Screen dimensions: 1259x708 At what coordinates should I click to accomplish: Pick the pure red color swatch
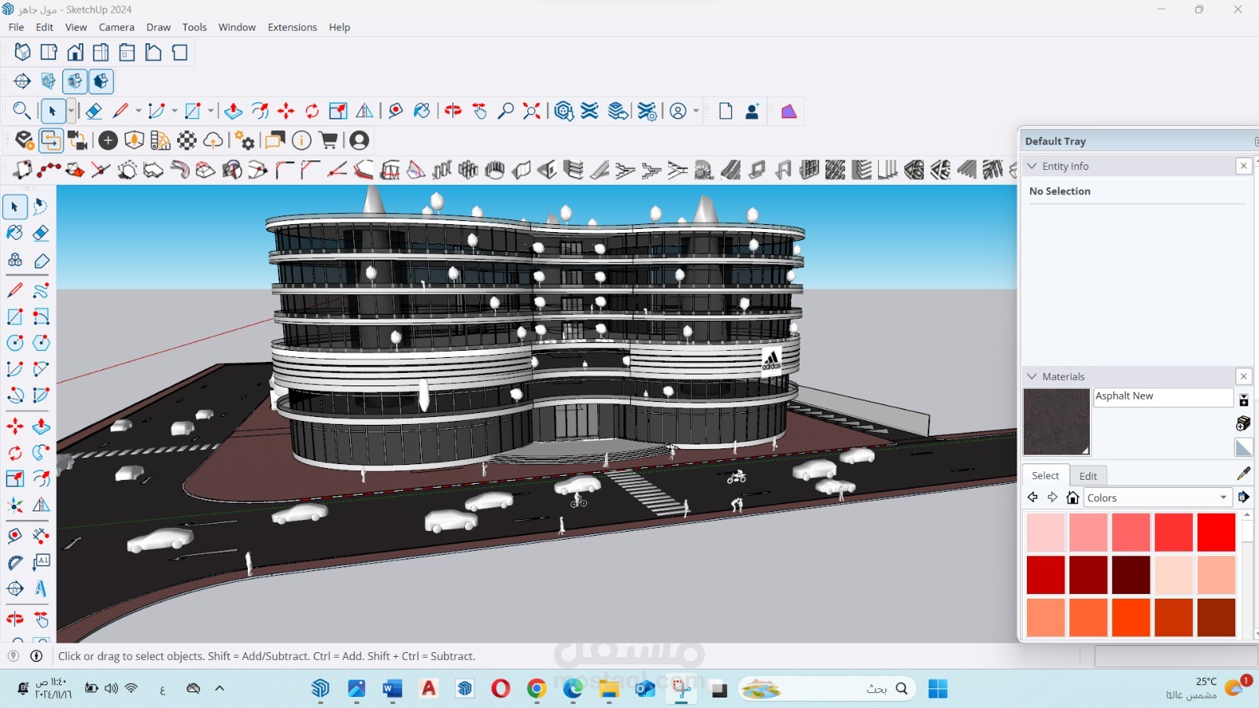coord(1217,533)
